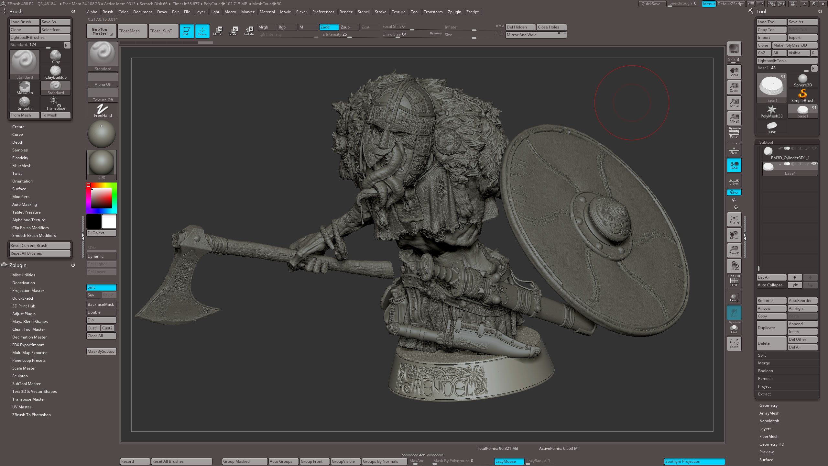This screenshot has width=828, height=466.
Task: Adjust the Z Intensity slider
Action: tap(350, 35)
